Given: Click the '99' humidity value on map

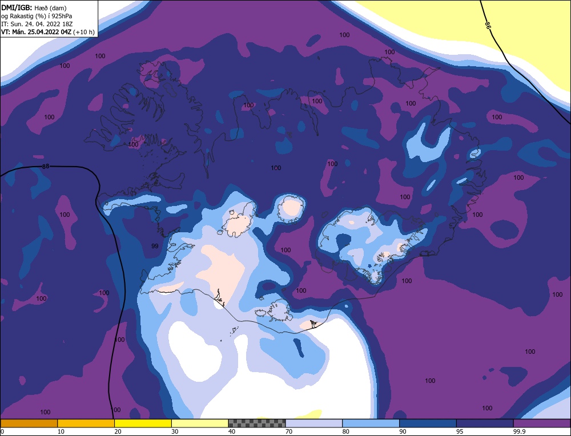Looking at the screenshot, I should (155, 246).
